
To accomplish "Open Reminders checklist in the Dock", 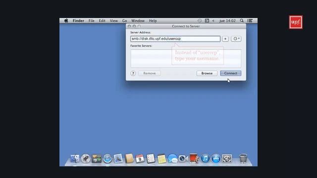I will 151,158.
